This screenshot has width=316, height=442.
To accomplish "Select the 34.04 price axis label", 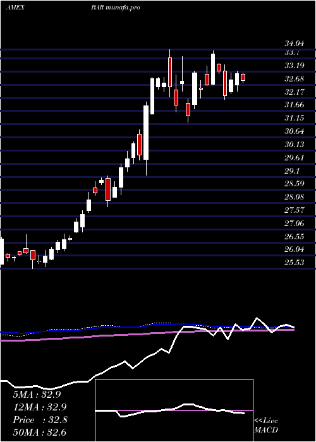I will [x=294, y=44].
